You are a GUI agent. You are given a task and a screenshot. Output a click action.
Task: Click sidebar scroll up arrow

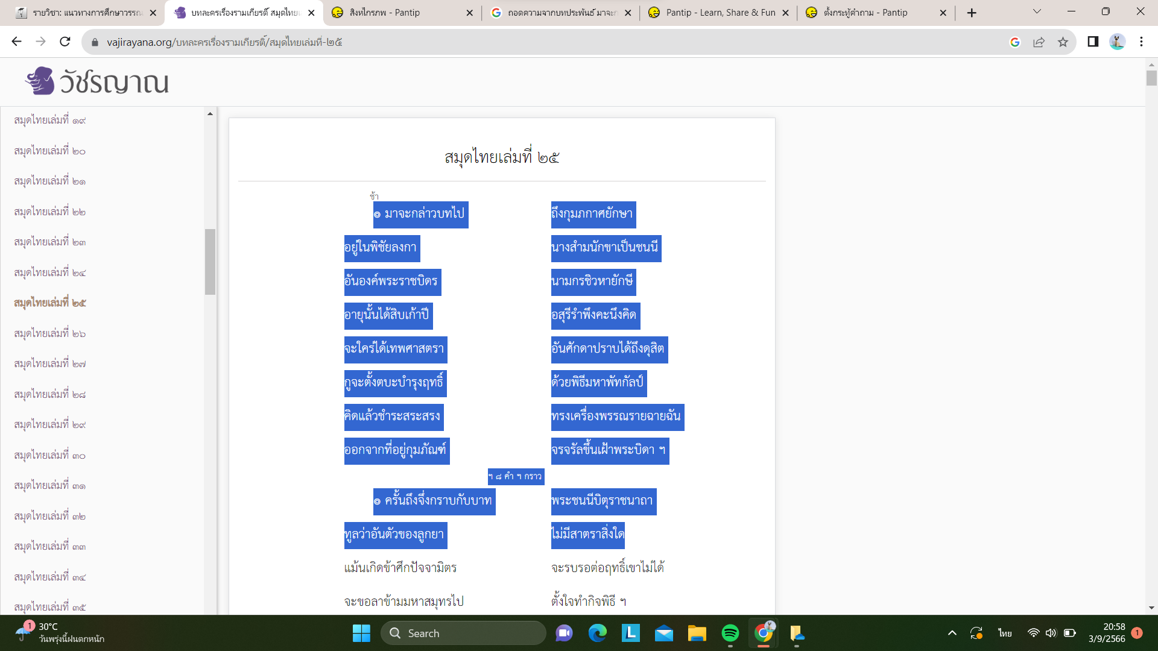click(210, 114)
